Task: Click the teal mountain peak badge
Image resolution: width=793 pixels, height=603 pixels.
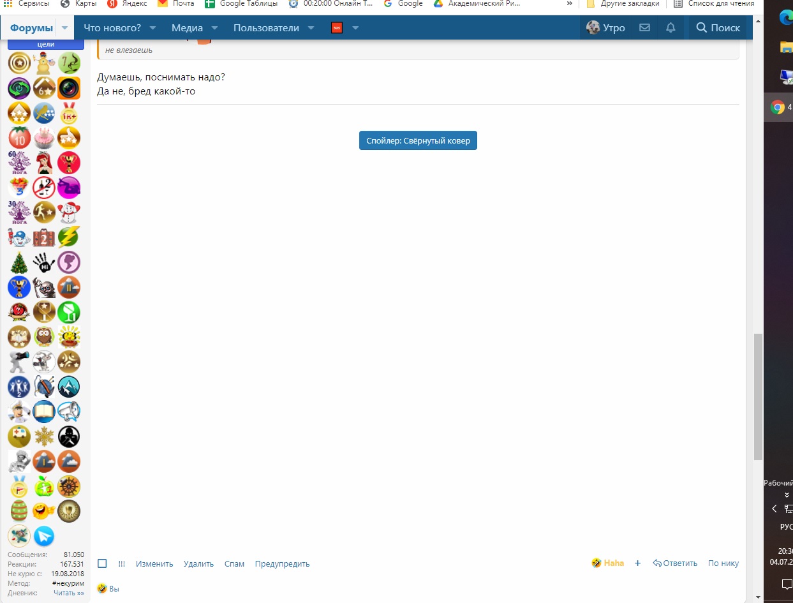Action: [69, 387]
